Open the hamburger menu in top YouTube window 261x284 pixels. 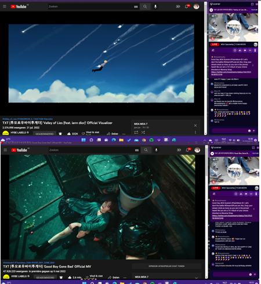tap(5, 6)
